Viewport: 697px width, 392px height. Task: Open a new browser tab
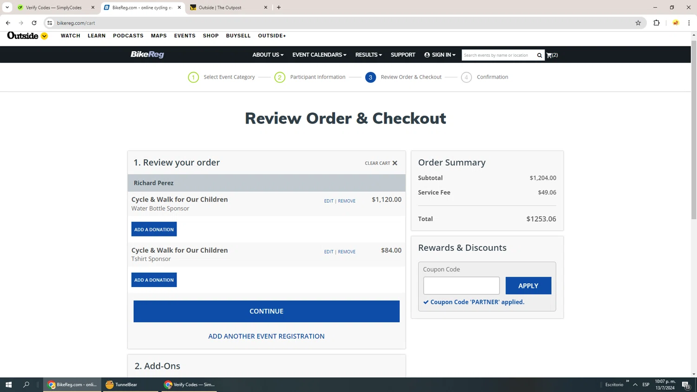coord(279,7)
